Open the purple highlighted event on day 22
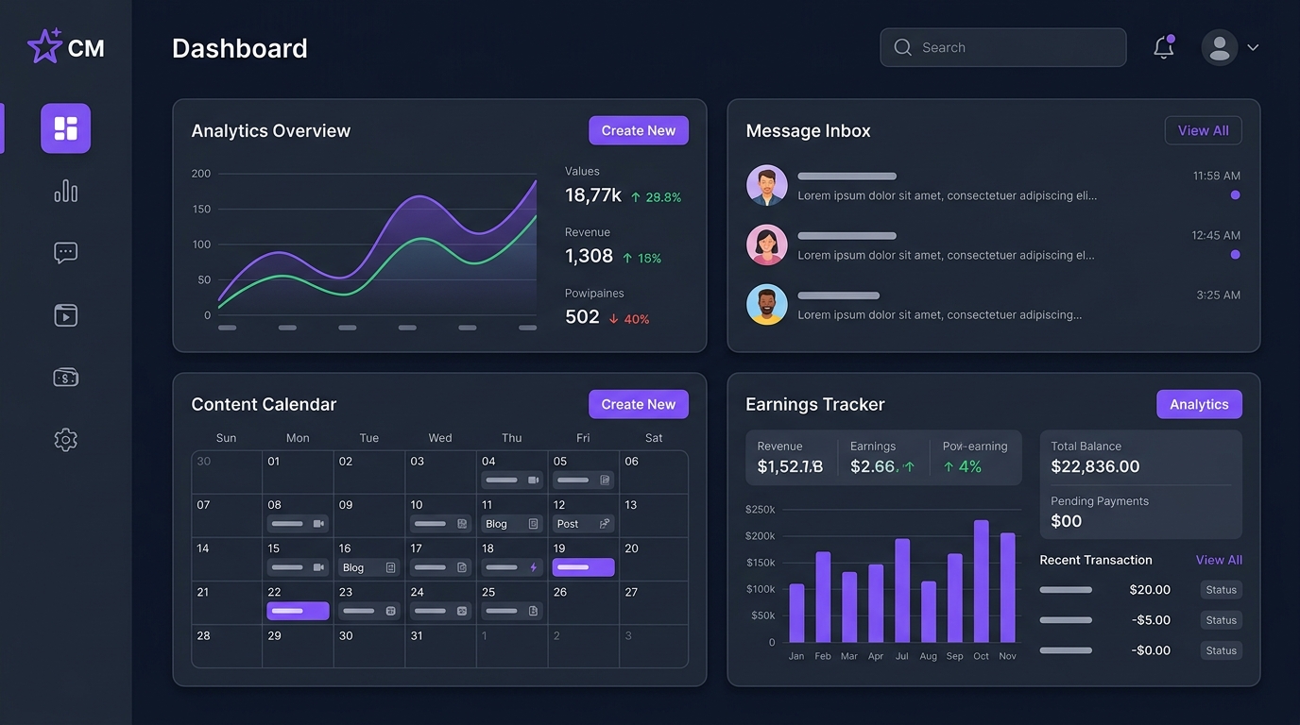The image size is (1300, 725). (298, 611)
